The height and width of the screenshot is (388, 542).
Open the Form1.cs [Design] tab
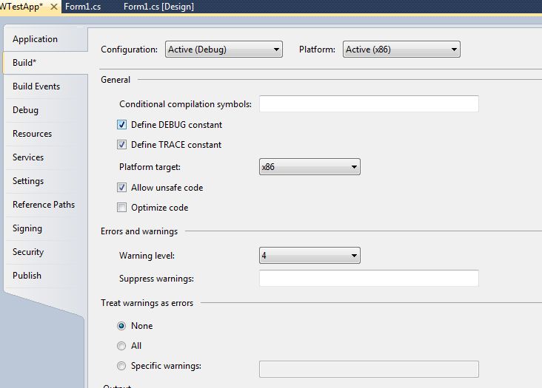158,7
